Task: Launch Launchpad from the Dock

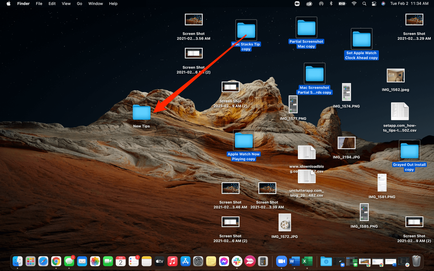Action: point(30,261)
